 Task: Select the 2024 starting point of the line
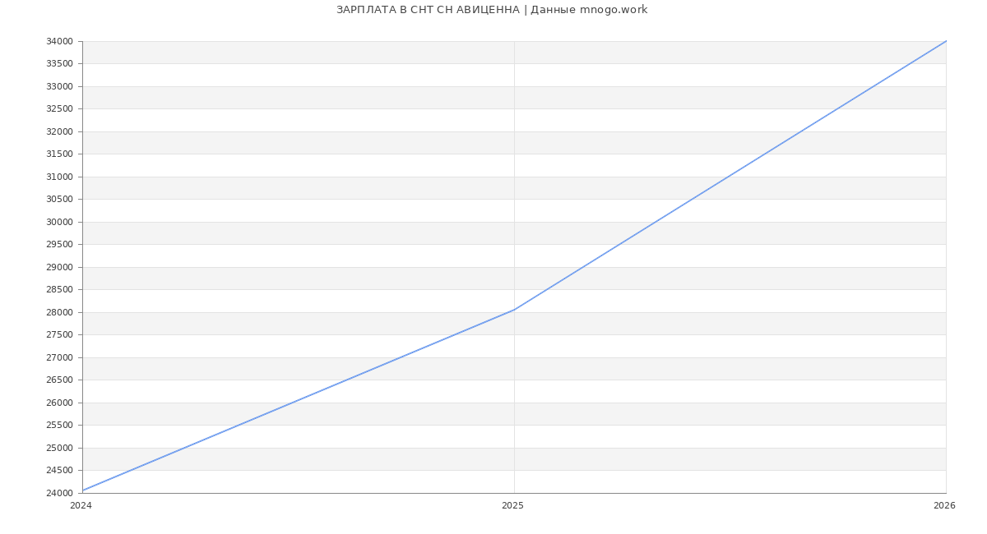click(82, 490)
